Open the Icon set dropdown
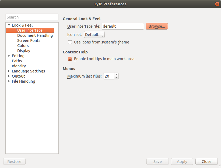 click(94, 35)
